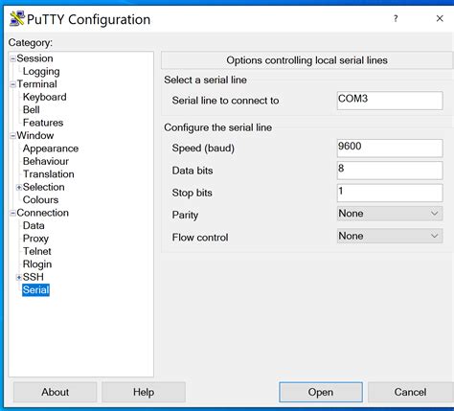
Task: Select the Connection category
Action: tap(43, 213)
